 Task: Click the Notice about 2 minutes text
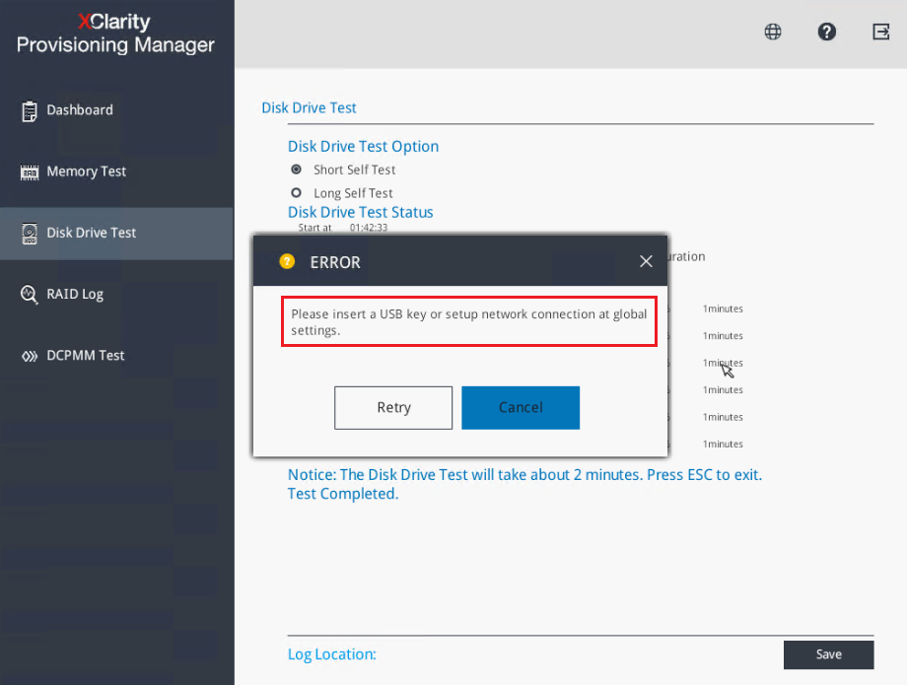coord(525,475)
